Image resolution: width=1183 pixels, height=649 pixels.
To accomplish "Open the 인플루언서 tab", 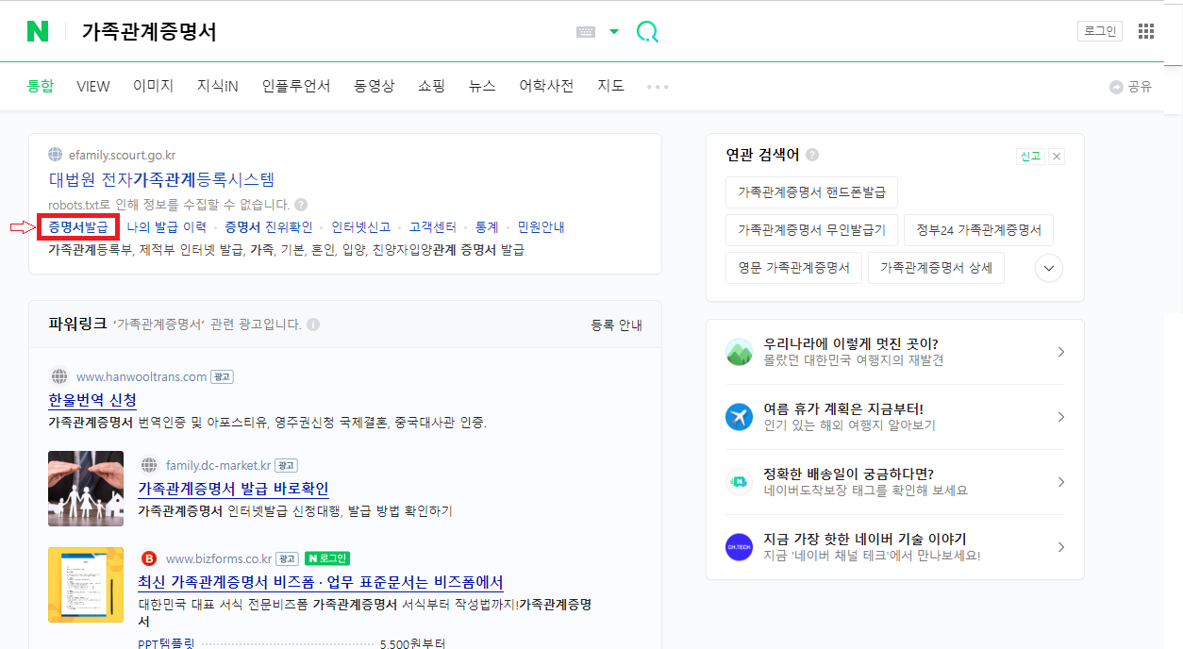I will click(x=296, y=86).
